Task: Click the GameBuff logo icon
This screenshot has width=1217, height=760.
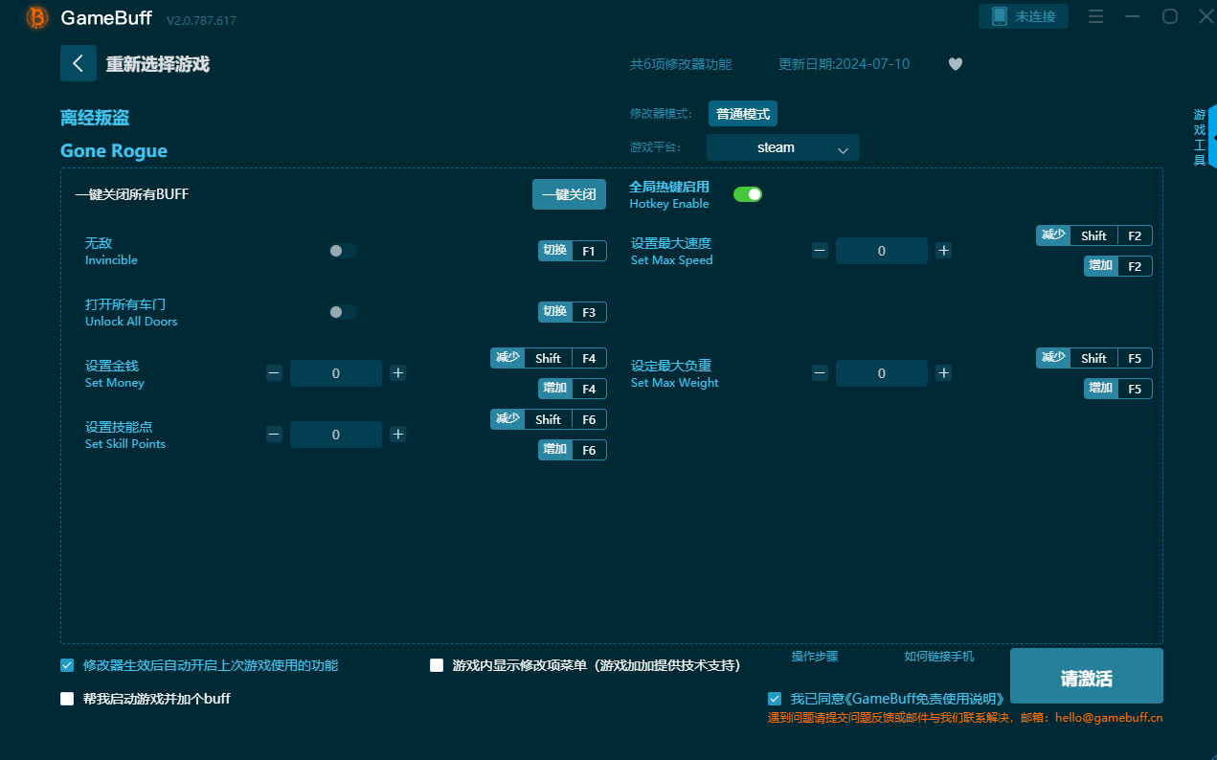Action: [37, 17]
